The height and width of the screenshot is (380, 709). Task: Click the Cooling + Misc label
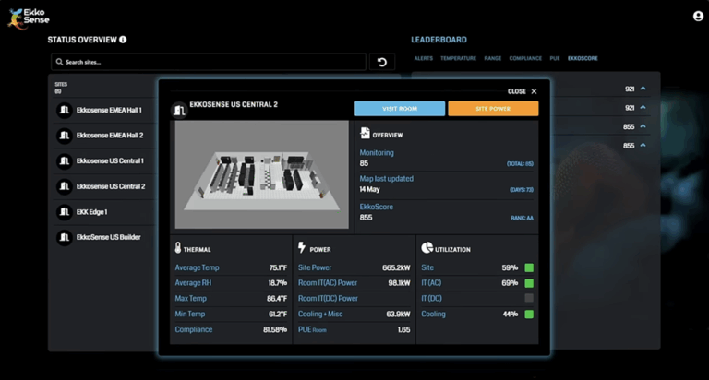(x=320, y=314)
